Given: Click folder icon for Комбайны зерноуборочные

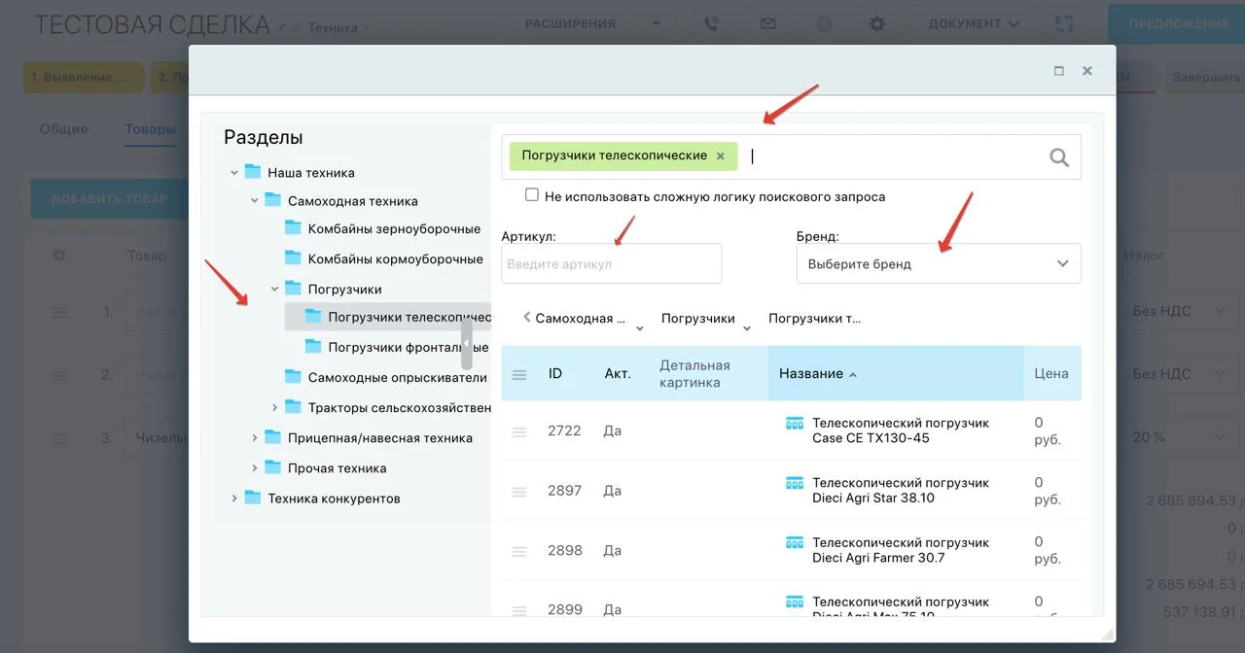Looking at the screenshot, I should pyautogui.click(x=293, y=228).
